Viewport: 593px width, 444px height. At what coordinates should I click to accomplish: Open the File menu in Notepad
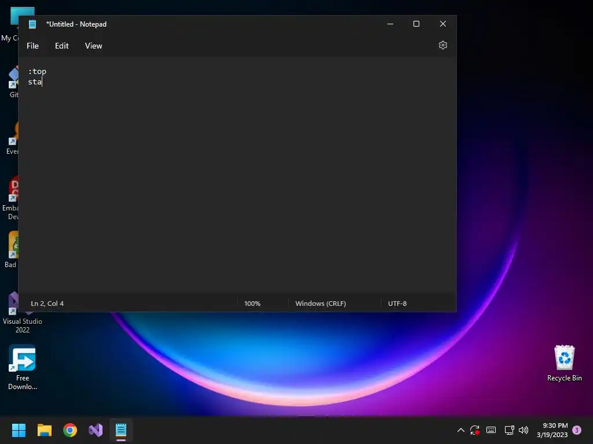32,46
